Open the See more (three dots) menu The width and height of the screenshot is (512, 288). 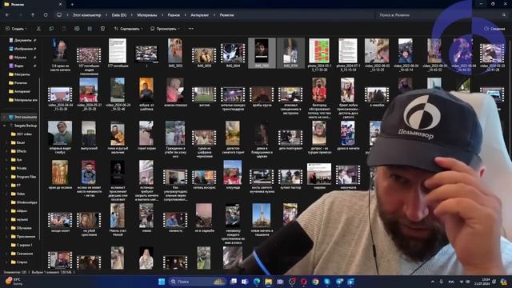click(190, 29)
